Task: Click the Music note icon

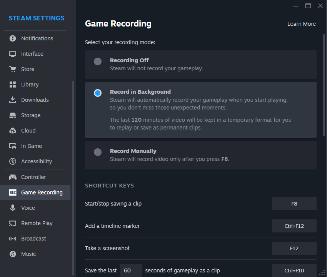Action: pyautogui.click(x=13, y=254)
